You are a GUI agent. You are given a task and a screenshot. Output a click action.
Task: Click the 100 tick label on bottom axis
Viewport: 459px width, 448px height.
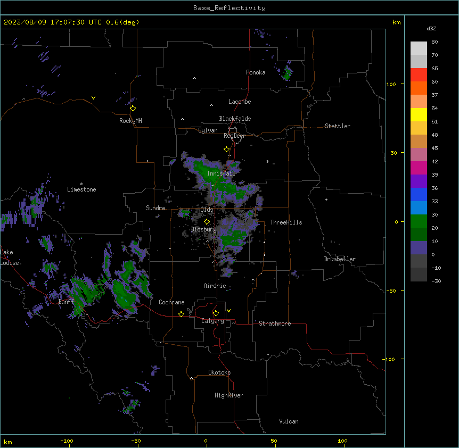(342, 441)
